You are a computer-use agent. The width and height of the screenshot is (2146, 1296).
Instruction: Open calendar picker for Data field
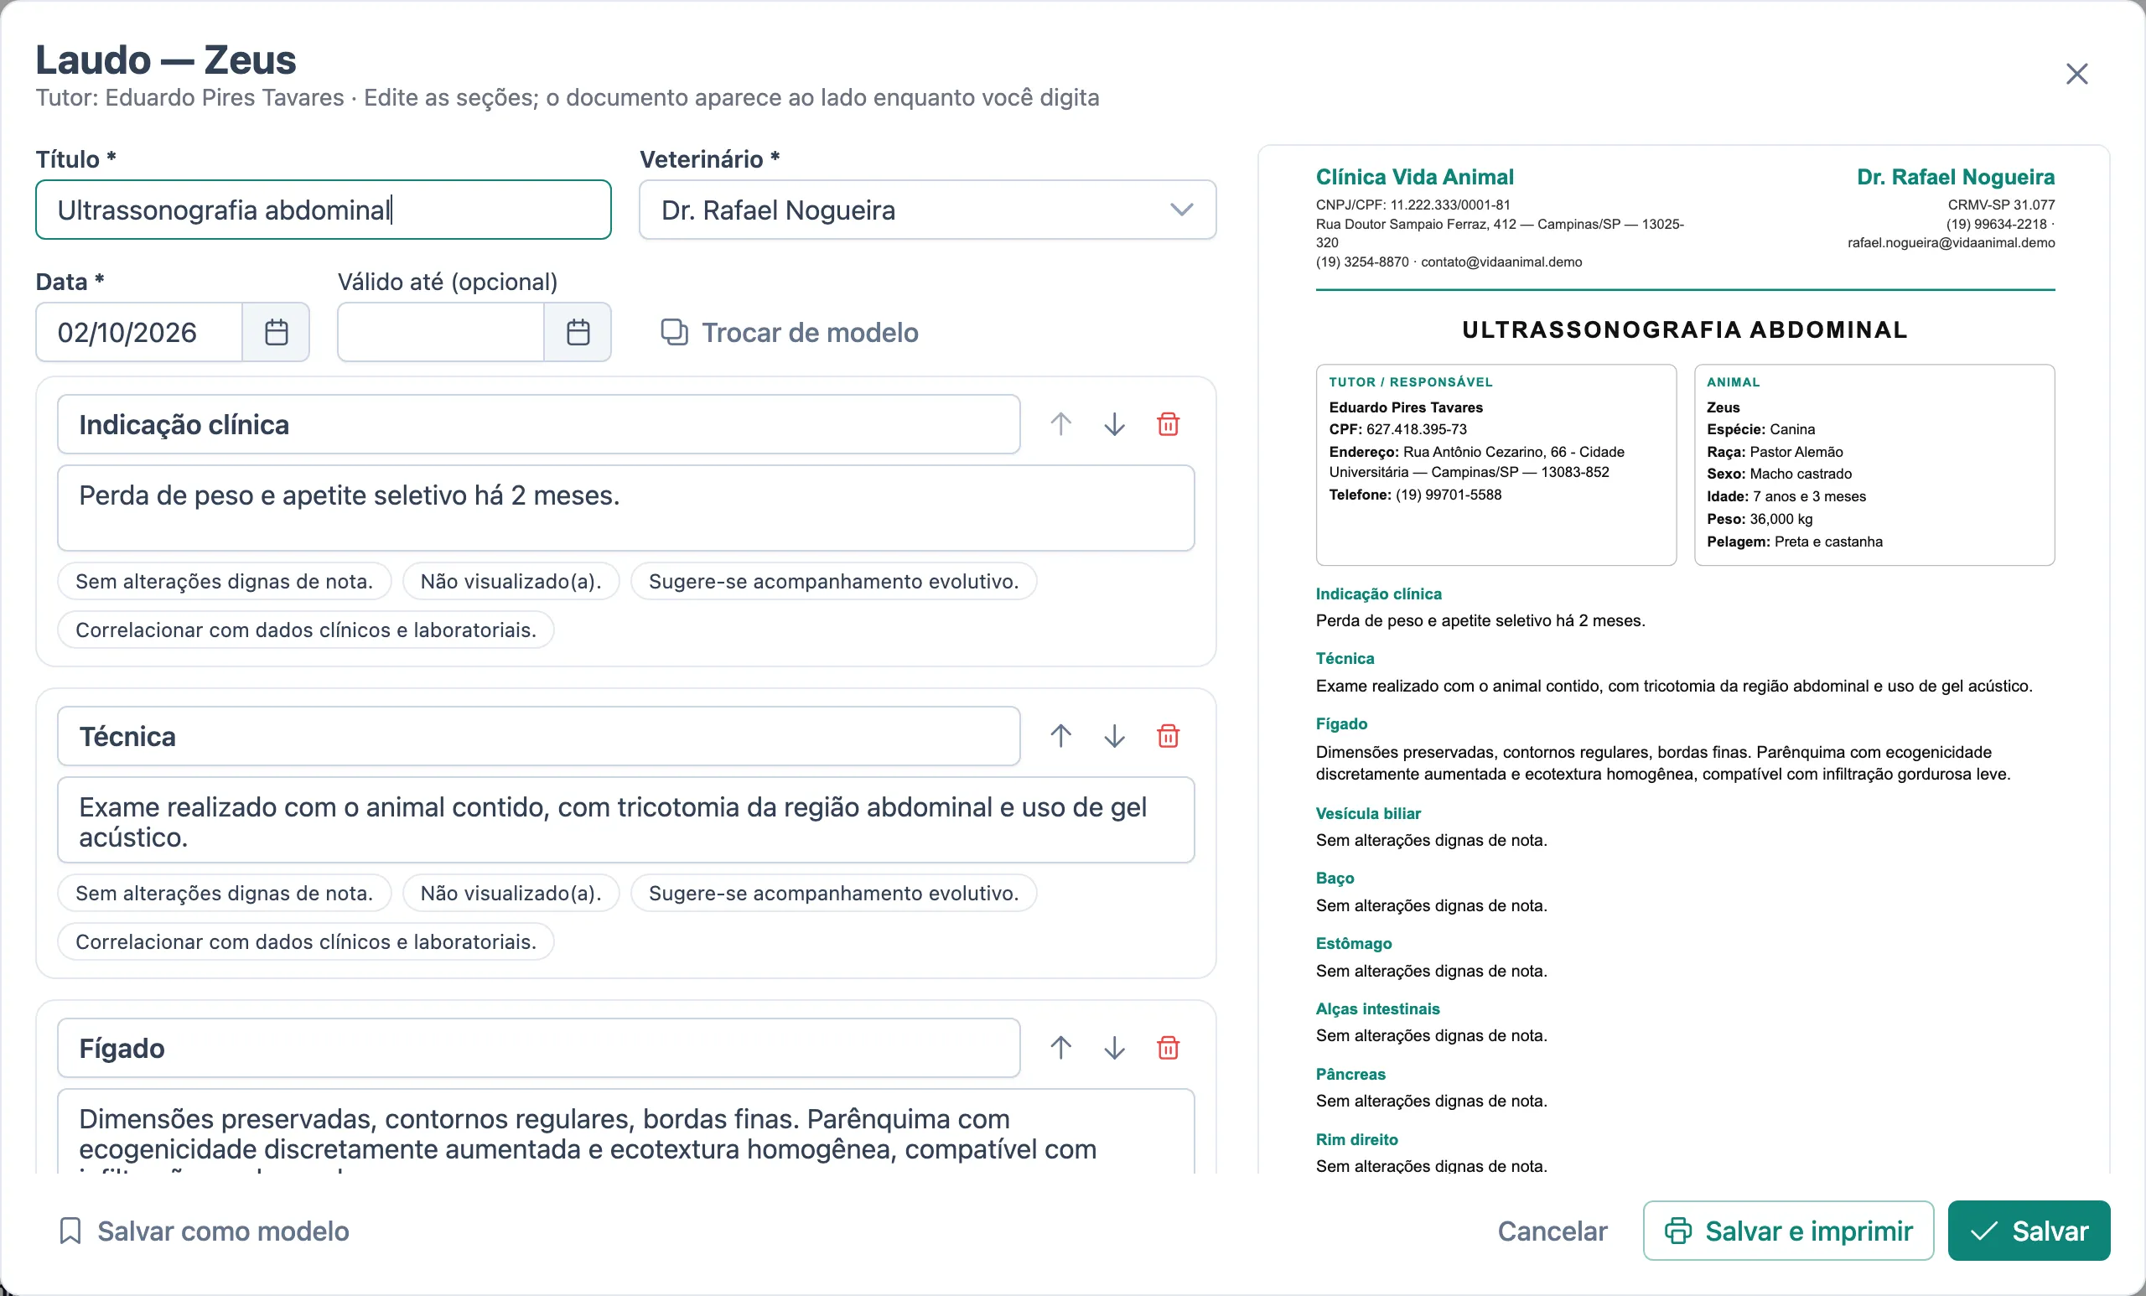point(276,332)
